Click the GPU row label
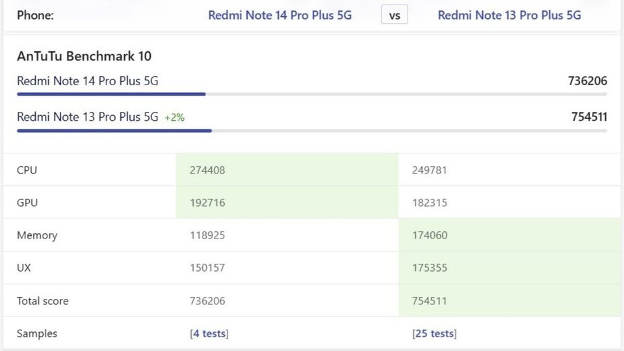Screen dimensions: 624x351 [x=27, y=203]
